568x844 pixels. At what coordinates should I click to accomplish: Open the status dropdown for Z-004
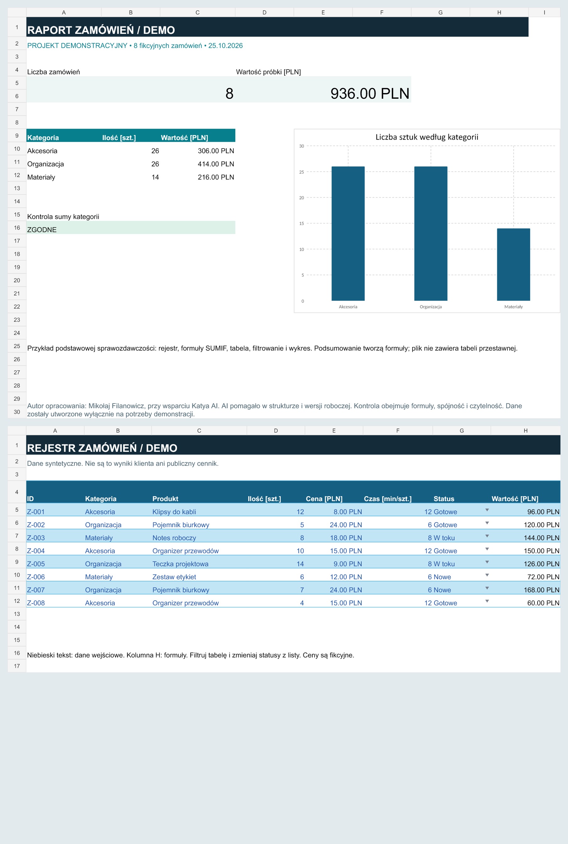click(487, 549)
